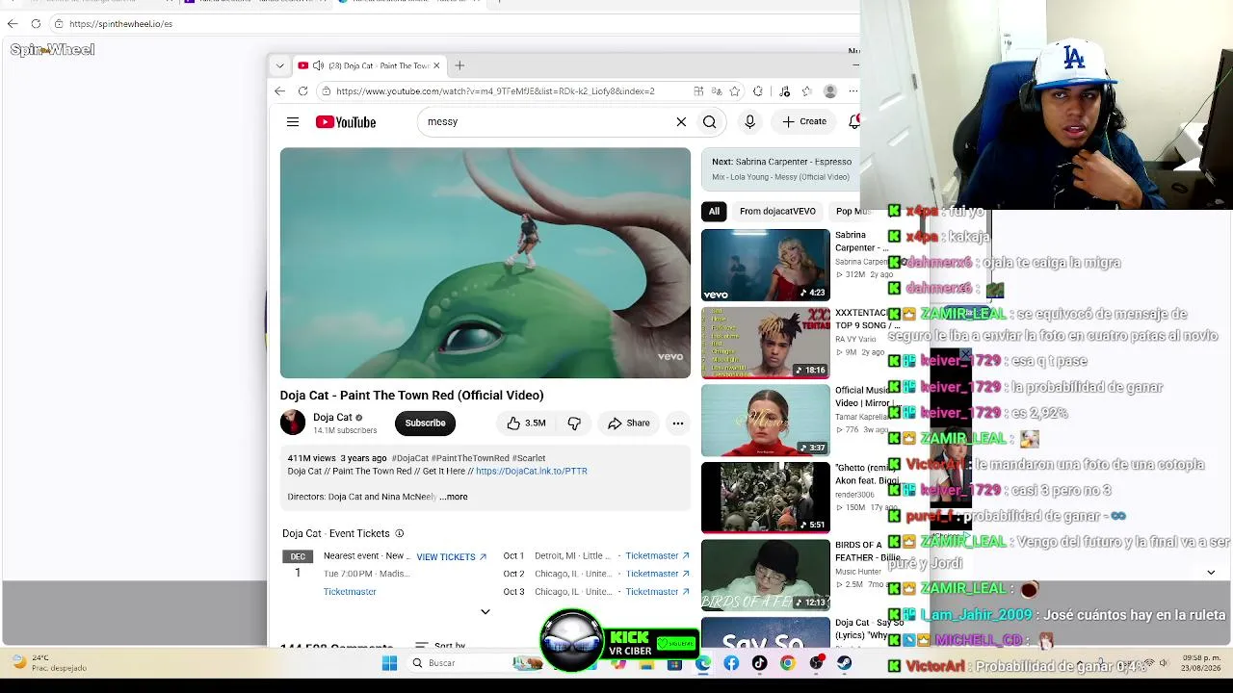
Task: Click the Doja Cat video player
Action: (485, 263)
